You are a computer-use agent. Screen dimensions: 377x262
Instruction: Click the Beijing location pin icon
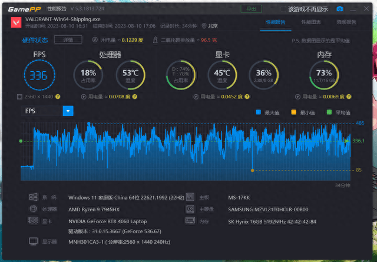tap(204, 26)
